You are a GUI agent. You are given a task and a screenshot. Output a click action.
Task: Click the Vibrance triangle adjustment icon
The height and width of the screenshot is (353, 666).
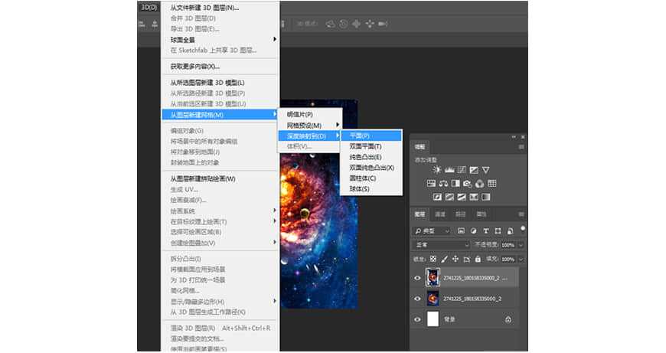[x=485, y=170]
